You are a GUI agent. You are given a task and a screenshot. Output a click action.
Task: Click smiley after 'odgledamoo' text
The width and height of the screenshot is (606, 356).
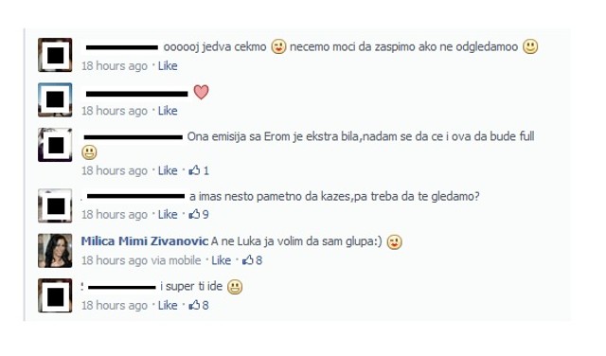pyautogui.click(x=530, y=46)
